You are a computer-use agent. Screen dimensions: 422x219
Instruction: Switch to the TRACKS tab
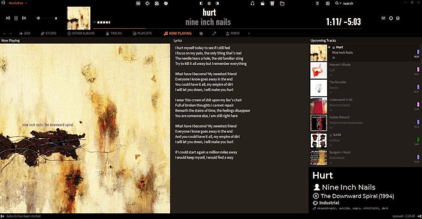click(x=113, y=33)
